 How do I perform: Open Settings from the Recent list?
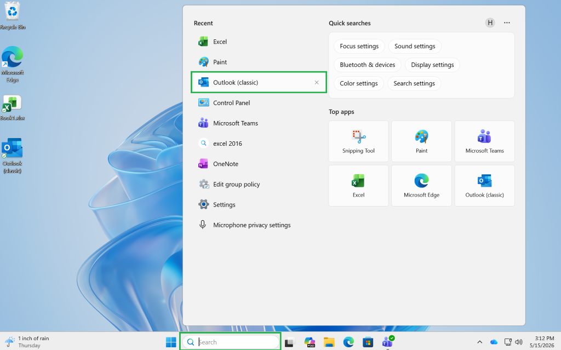[x=259, y=205]
